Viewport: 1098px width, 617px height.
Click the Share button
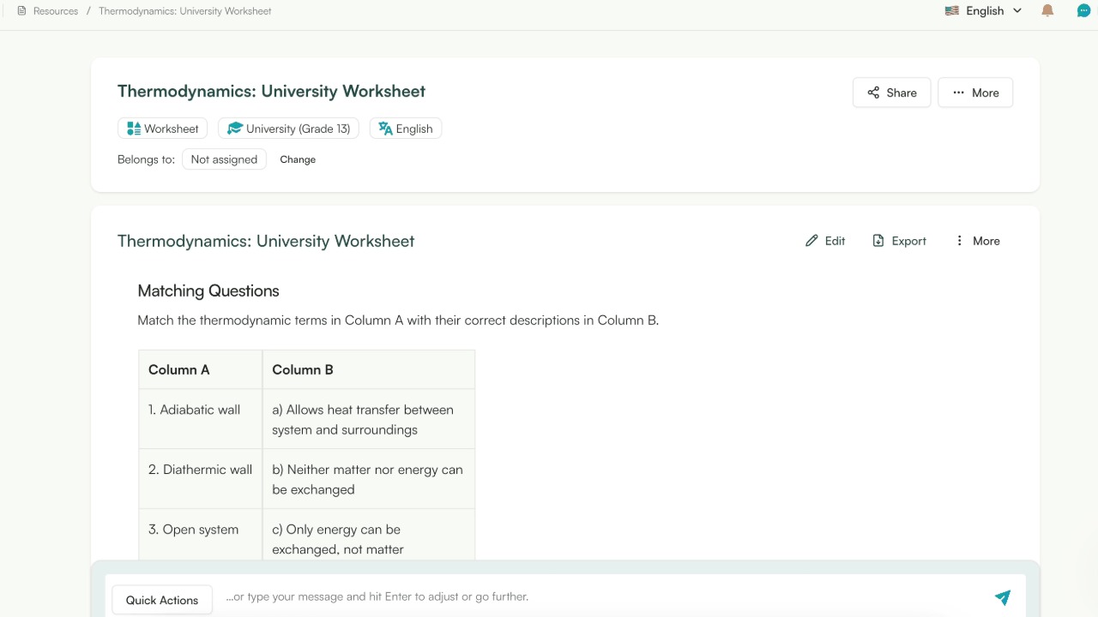pyautogui.click(x=891, y=92)
